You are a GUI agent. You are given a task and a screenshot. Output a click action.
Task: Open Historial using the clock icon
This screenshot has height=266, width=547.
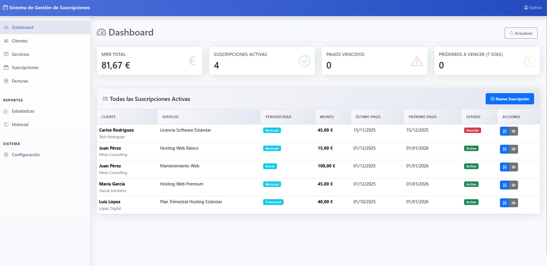(x=6, y=124)
